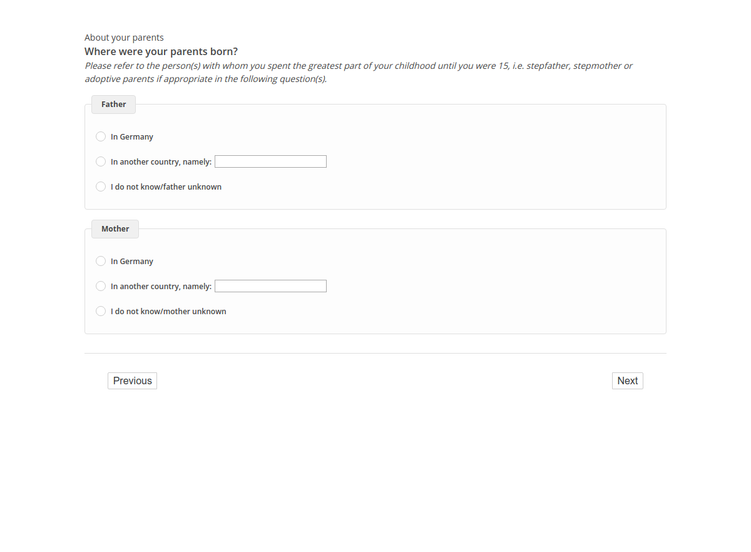Image resolution: width=751 pixels, height=552 pixels.
Task: Choose father's another country radio button
Action: (101, 161)
